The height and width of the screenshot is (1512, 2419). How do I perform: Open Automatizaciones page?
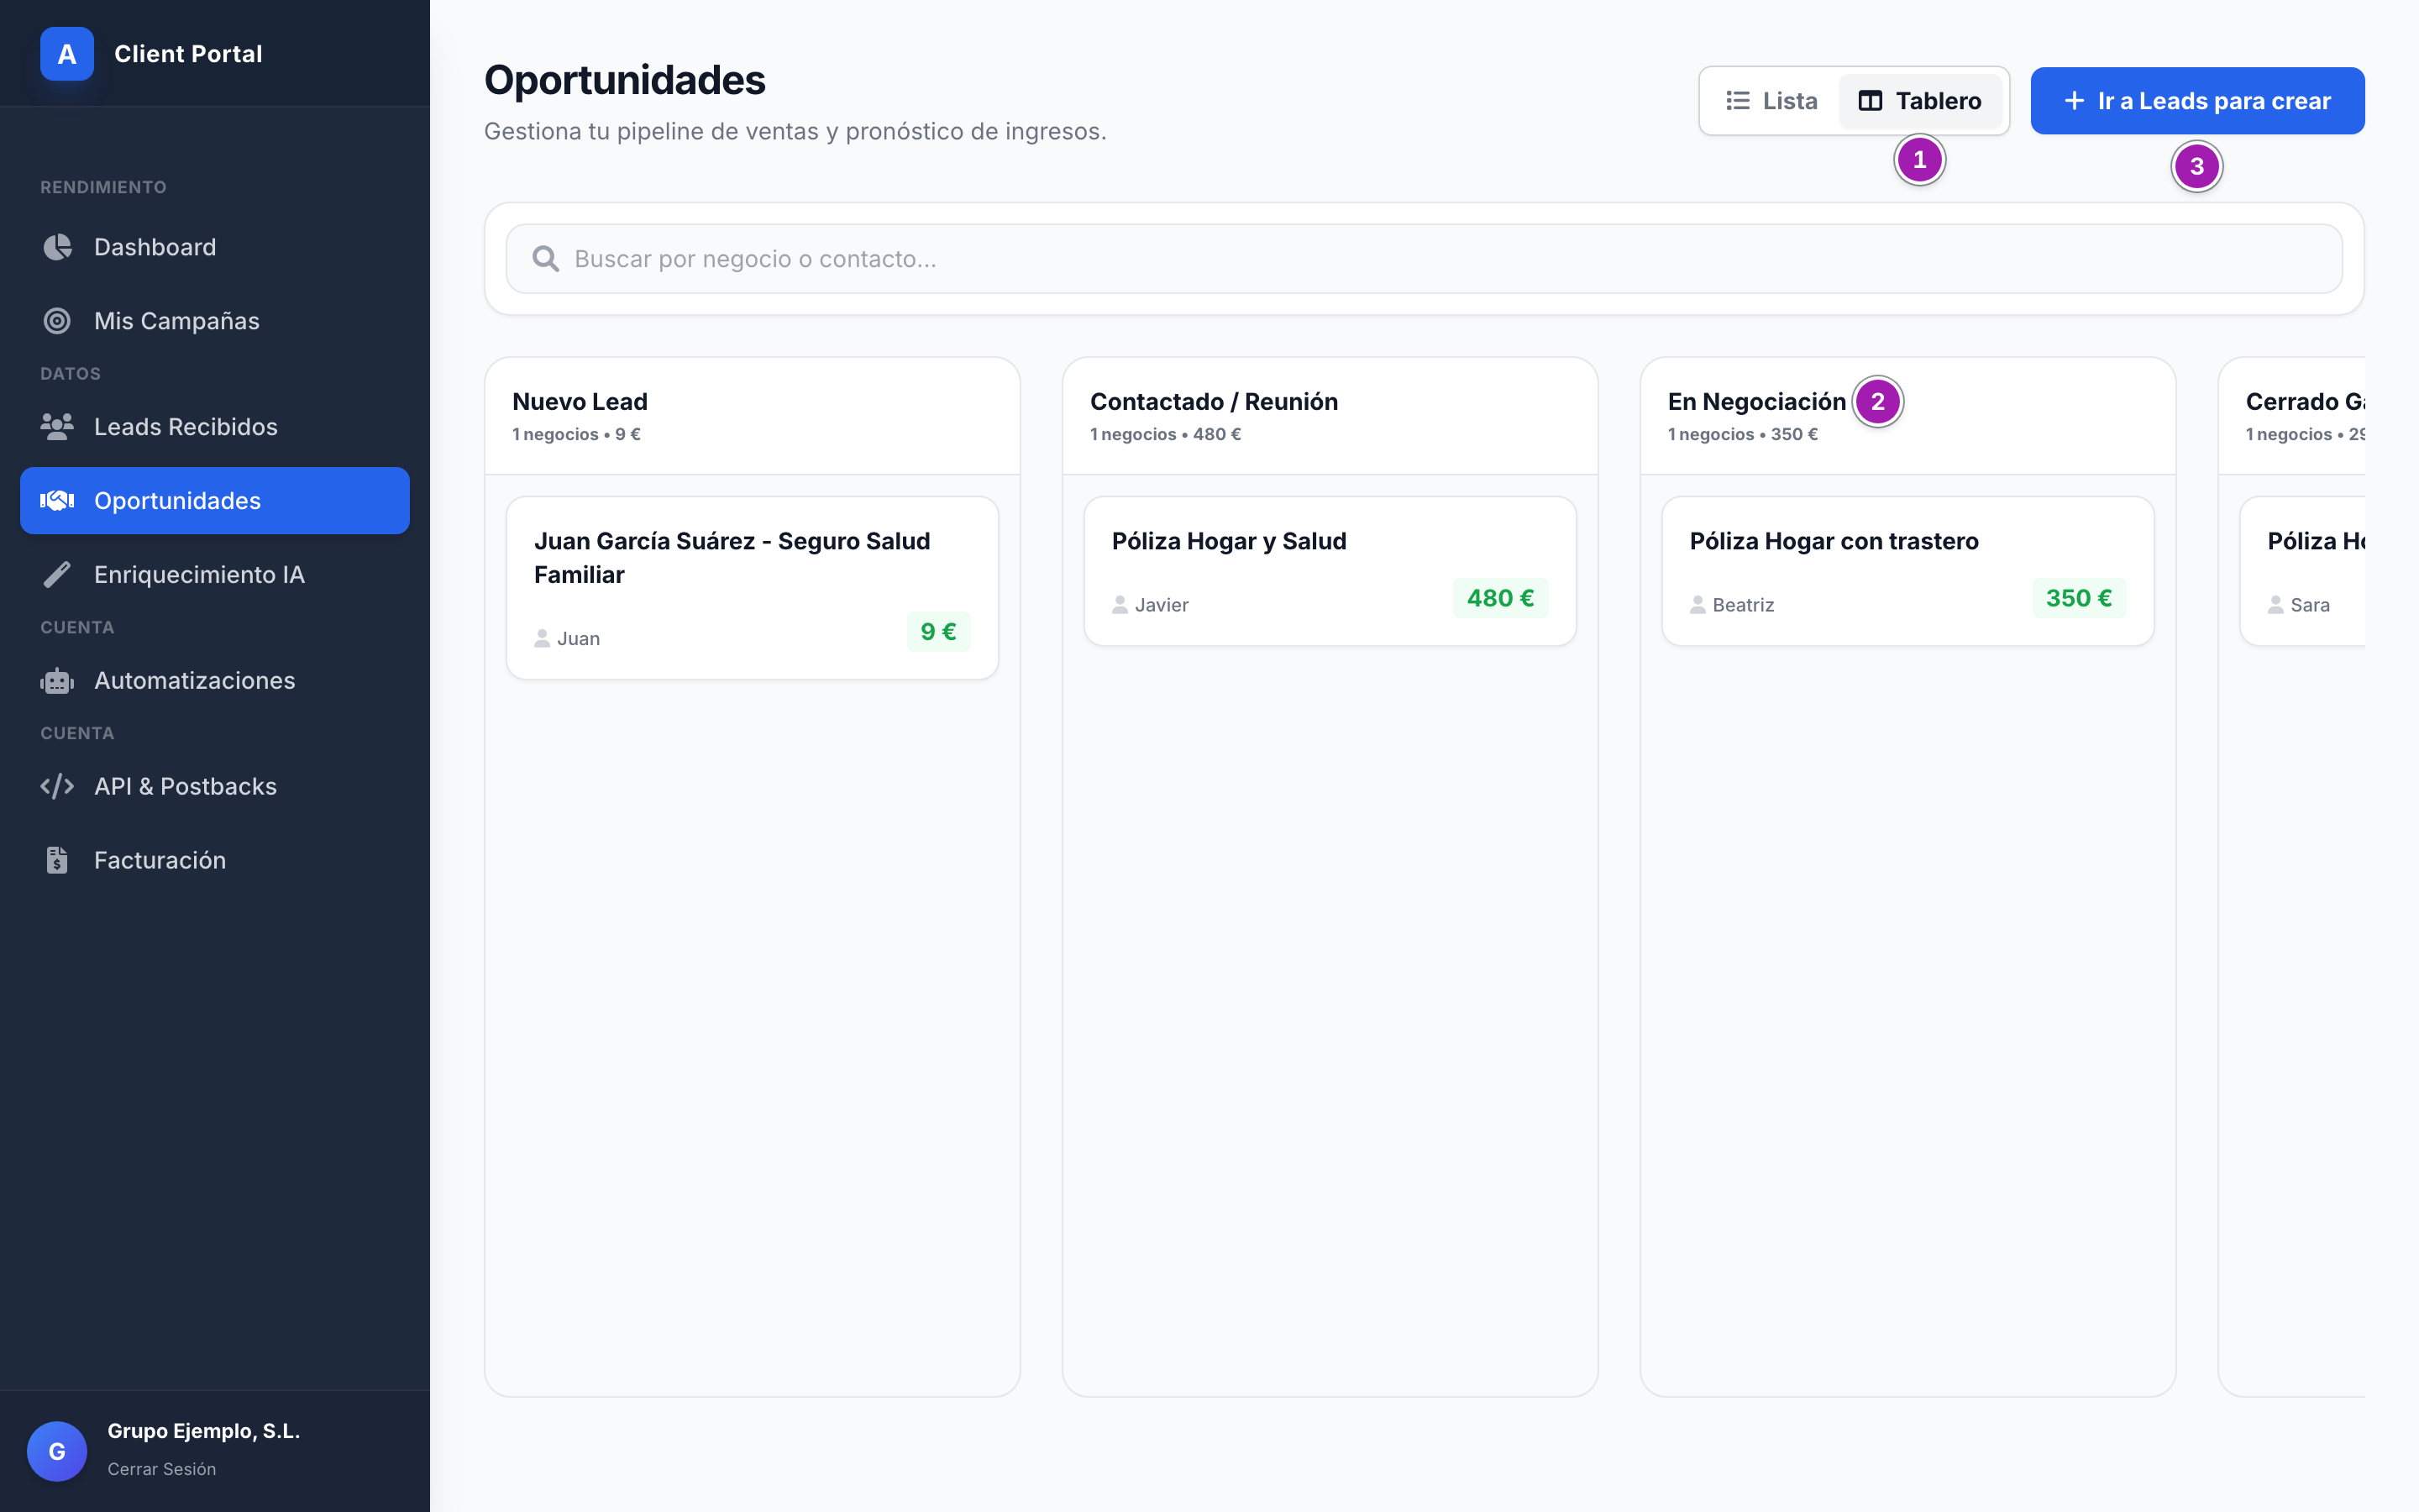click(x=215, y=681)
